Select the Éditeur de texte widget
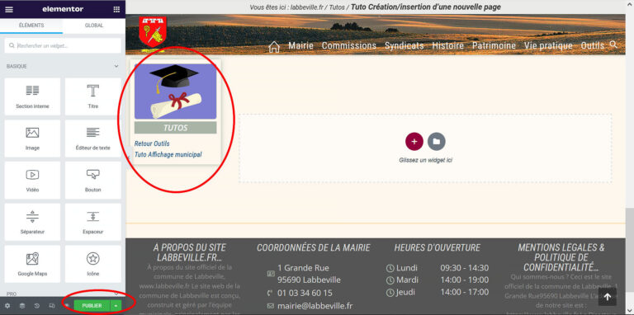 (93, 138)
